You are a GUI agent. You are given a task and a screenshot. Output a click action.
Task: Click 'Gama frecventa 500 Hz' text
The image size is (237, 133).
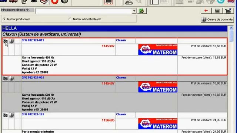(x=38, y=95)
